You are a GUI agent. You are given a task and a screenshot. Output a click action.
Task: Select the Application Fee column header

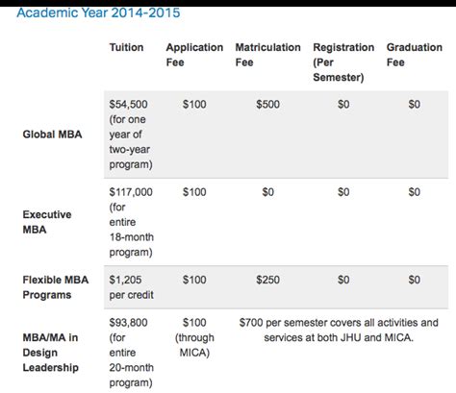194,55
